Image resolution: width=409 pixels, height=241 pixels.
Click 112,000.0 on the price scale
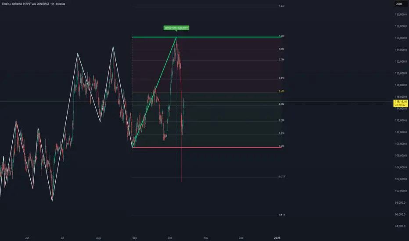pos(401,120)
